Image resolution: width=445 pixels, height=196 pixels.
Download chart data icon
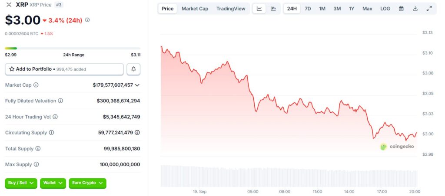415,9
